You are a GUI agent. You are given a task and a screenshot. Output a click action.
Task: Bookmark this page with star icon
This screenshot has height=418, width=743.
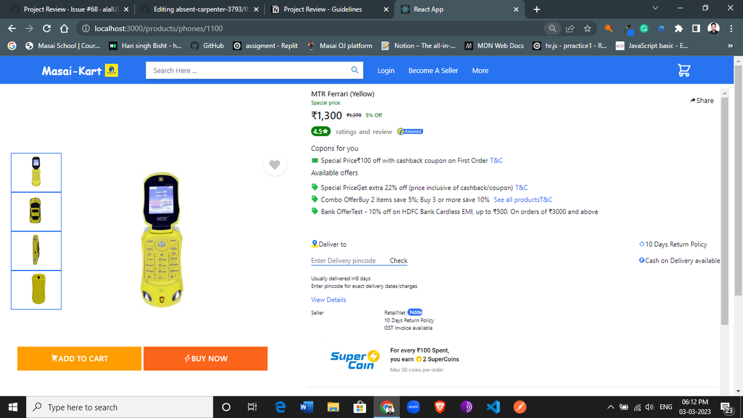click(x=587, y=28)
